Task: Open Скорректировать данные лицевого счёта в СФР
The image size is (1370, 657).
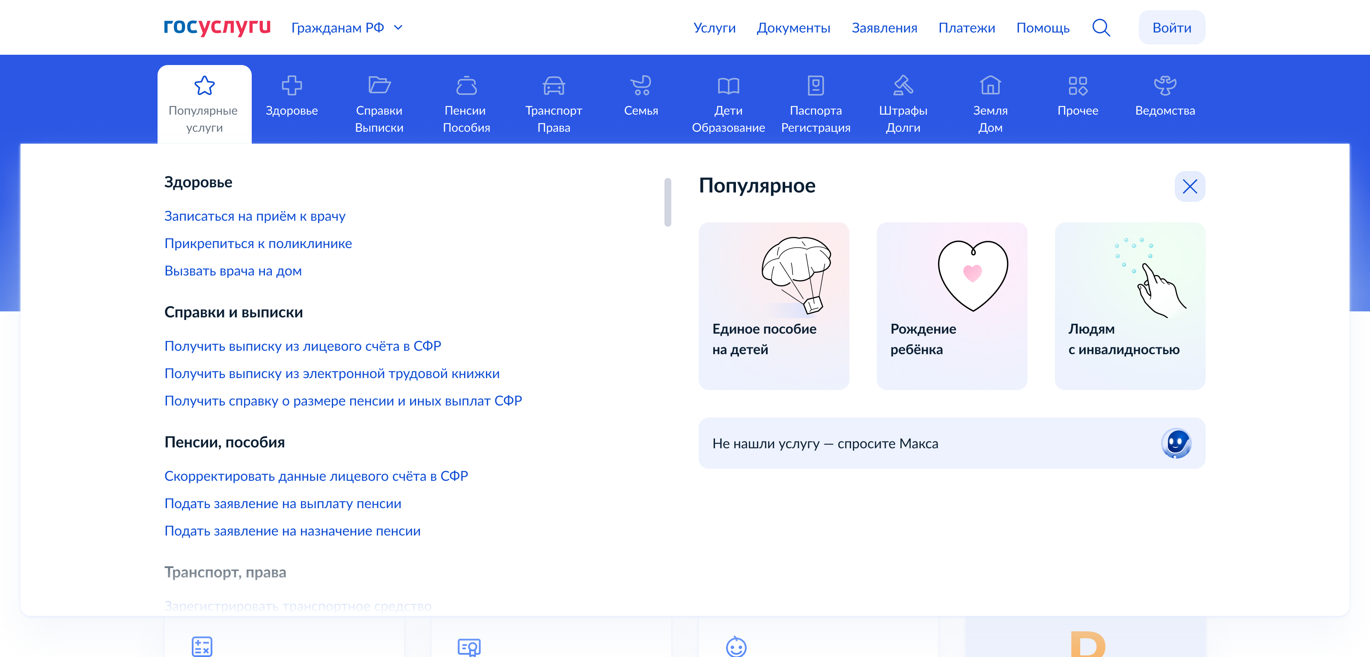Action: [x=316, y=476]
